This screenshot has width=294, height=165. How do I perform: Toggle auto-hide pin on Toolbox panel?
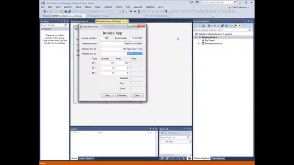coord(64,22)
